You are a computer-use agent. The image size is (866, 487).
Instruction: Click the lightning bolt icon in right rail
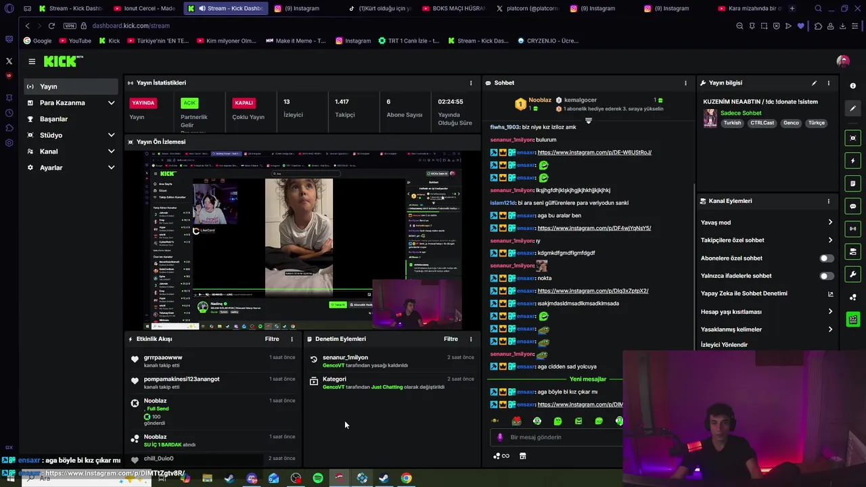(x=853, y=161)
